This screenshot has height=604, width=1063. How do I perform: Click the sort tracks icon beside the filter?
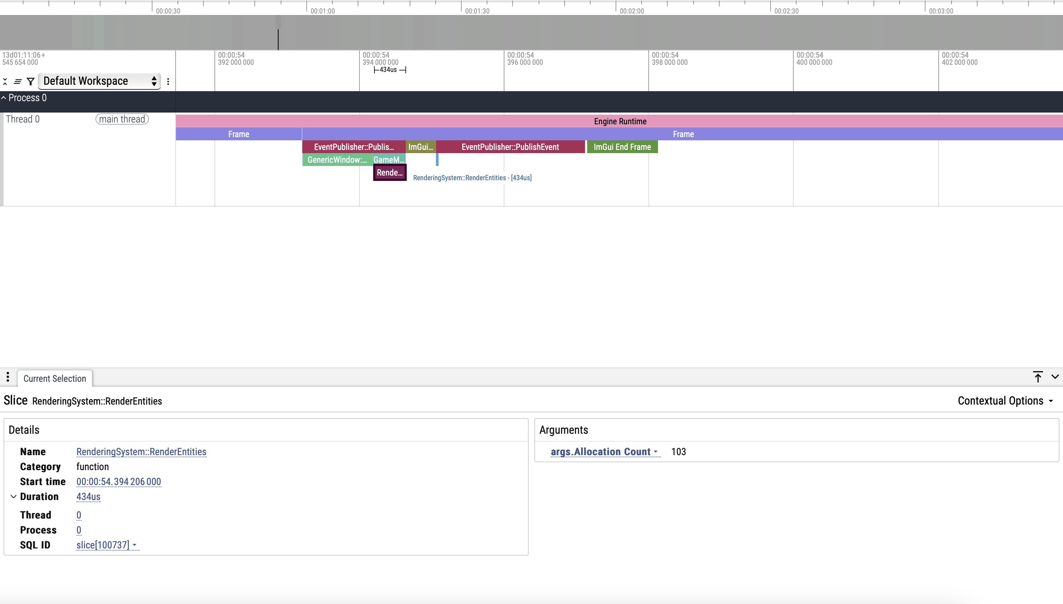click(x=18, y=81)
